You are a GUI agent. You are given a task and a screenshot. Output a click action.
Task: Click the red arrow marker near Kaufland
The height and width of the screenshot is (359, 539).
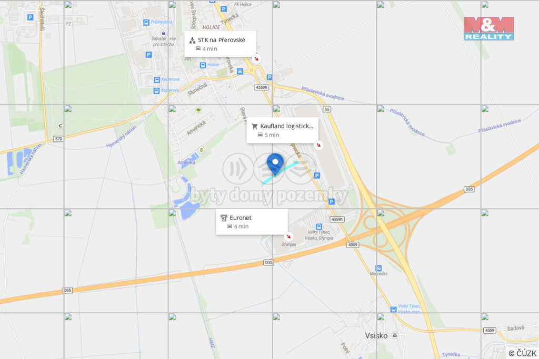click(x=318, y=145)
